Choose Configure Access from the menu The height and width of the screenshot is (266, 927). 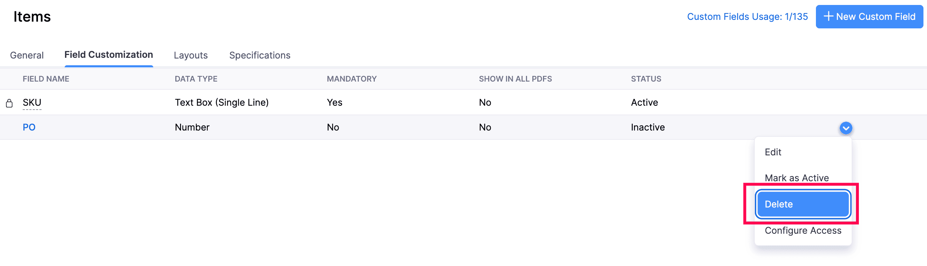click(x=802, y=231)
